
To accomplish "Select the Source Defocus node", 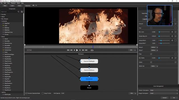I will (x=89, y=70).
